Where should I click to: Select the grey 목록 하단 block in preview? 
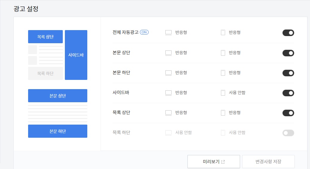click(45, 73)
